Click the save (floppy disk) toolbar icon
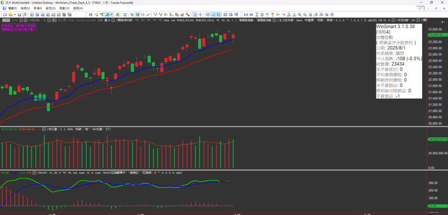This screenshot has width=448, height=215. (19, 14)
